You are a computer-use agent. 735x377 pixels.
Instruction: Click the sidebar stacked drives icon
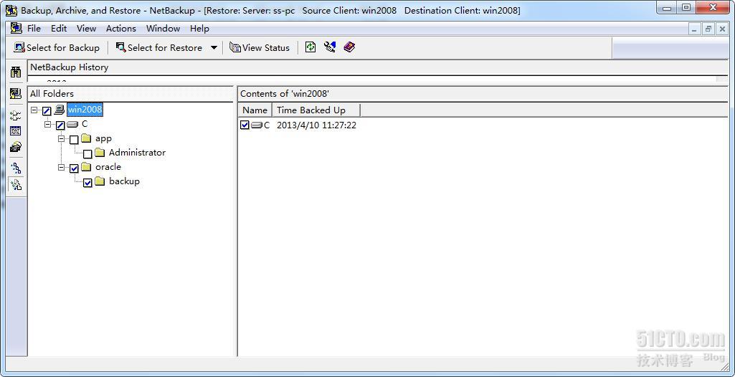(16, 147)
